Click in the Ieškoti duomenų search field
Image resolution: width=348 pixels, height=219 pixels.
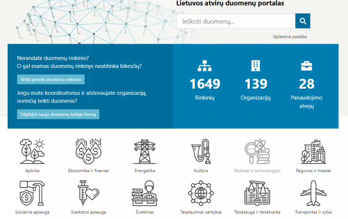click(236, 21)
